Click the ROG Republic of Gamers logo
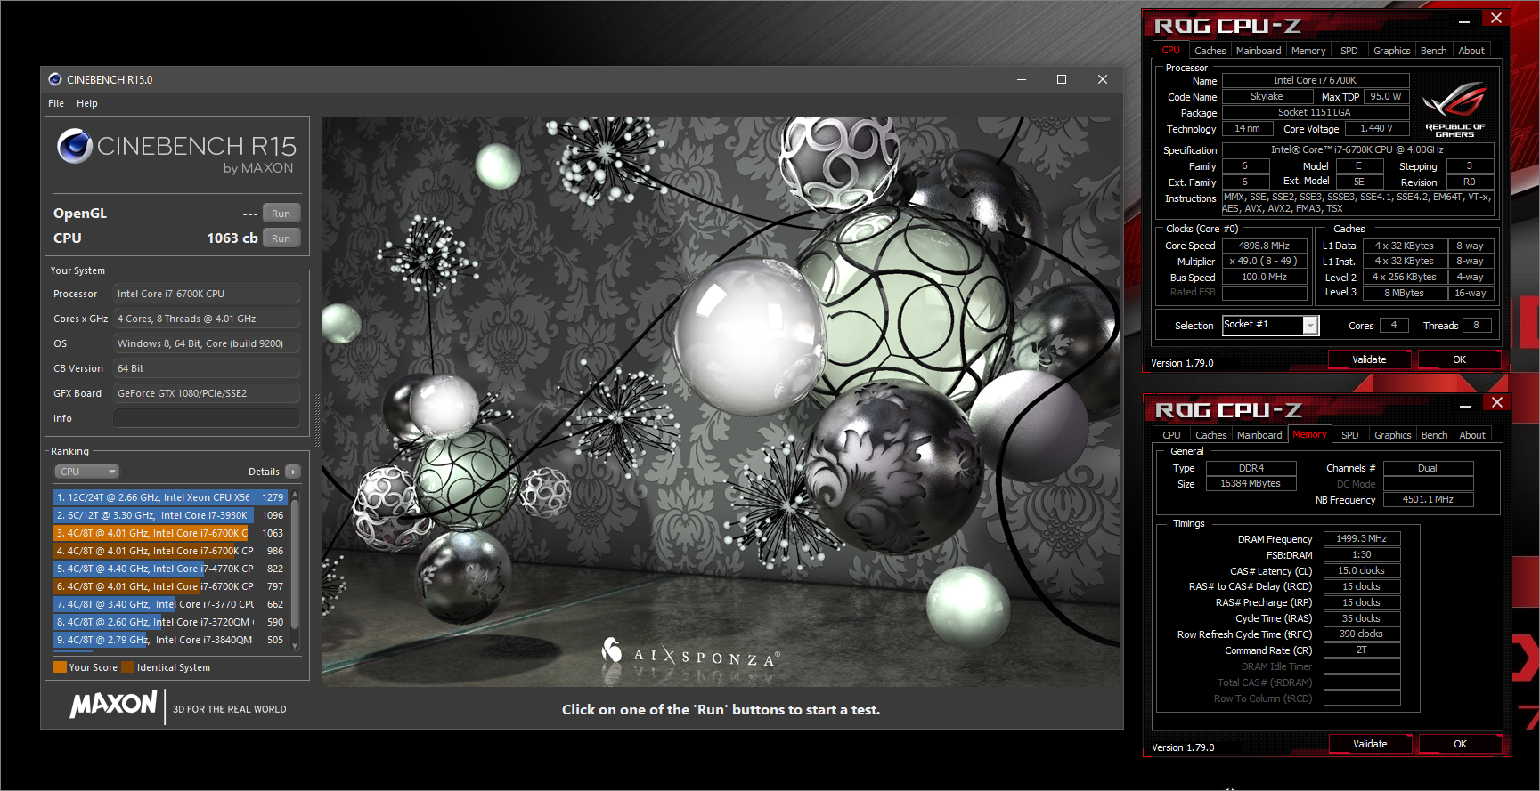Image resolution: width=1540 pixels, height=791 pixels. coord(1454,109)
